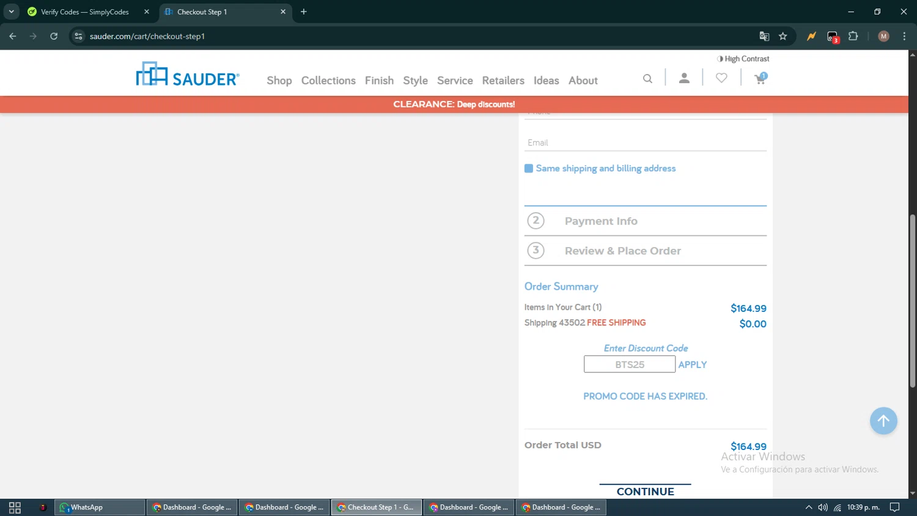Click the page vertical scrollbar thumb
This screenshot has width=917, height=516.
point(913,301)
